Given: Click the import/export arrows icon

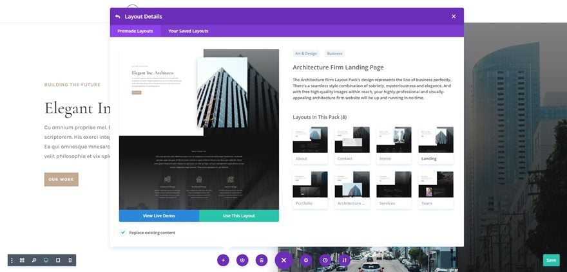Looking at the screenshot, I should coord(344,260).
